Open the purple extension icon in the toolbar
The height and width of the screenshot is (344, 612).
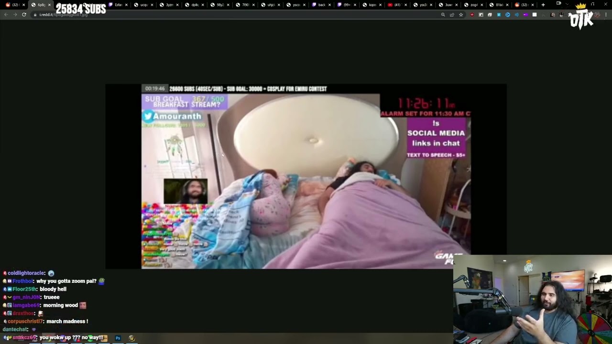pos(525,15)
